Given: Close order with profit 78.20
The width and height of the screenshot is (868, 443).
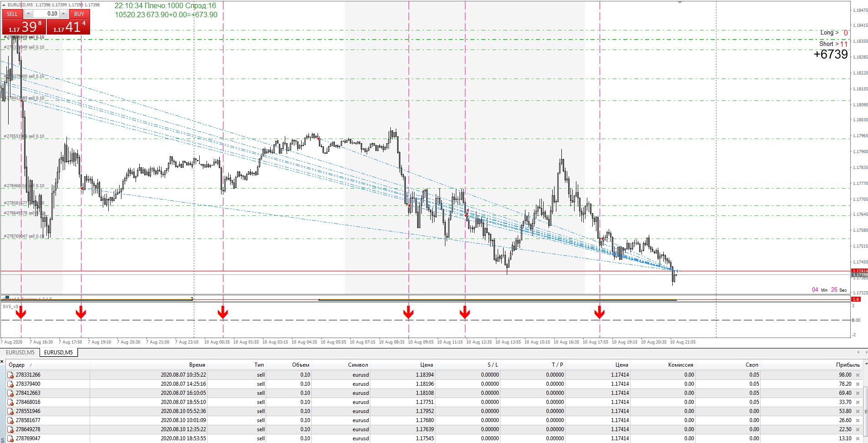Looking at the screenshot, I should click(x=858, y=384).
